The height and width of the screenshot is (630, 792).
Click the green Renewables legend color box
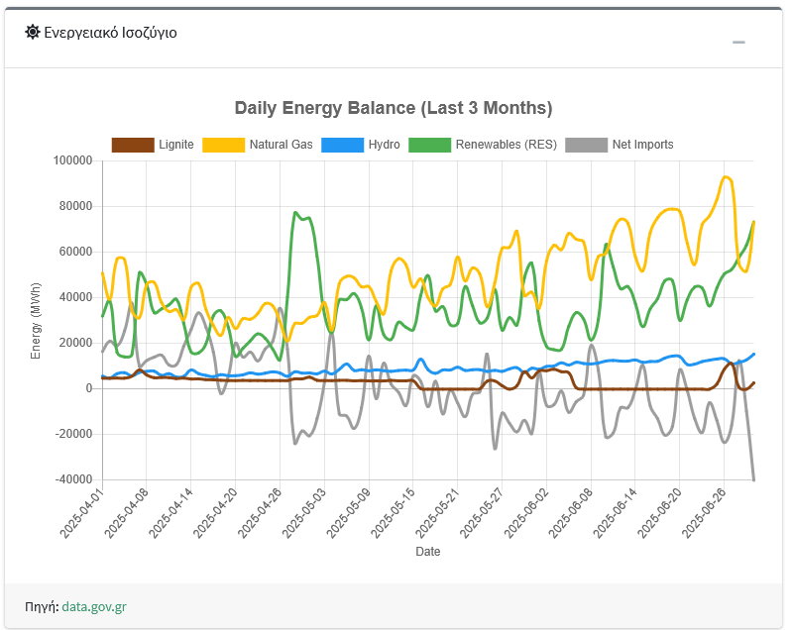click(429, 145)
